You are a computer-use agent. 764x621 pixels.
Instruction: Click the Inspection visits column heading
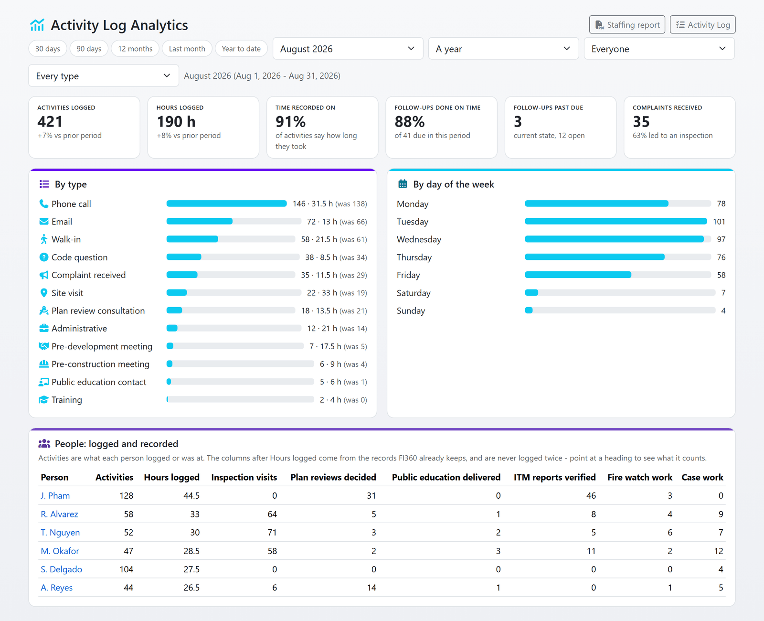coord(244,477)
